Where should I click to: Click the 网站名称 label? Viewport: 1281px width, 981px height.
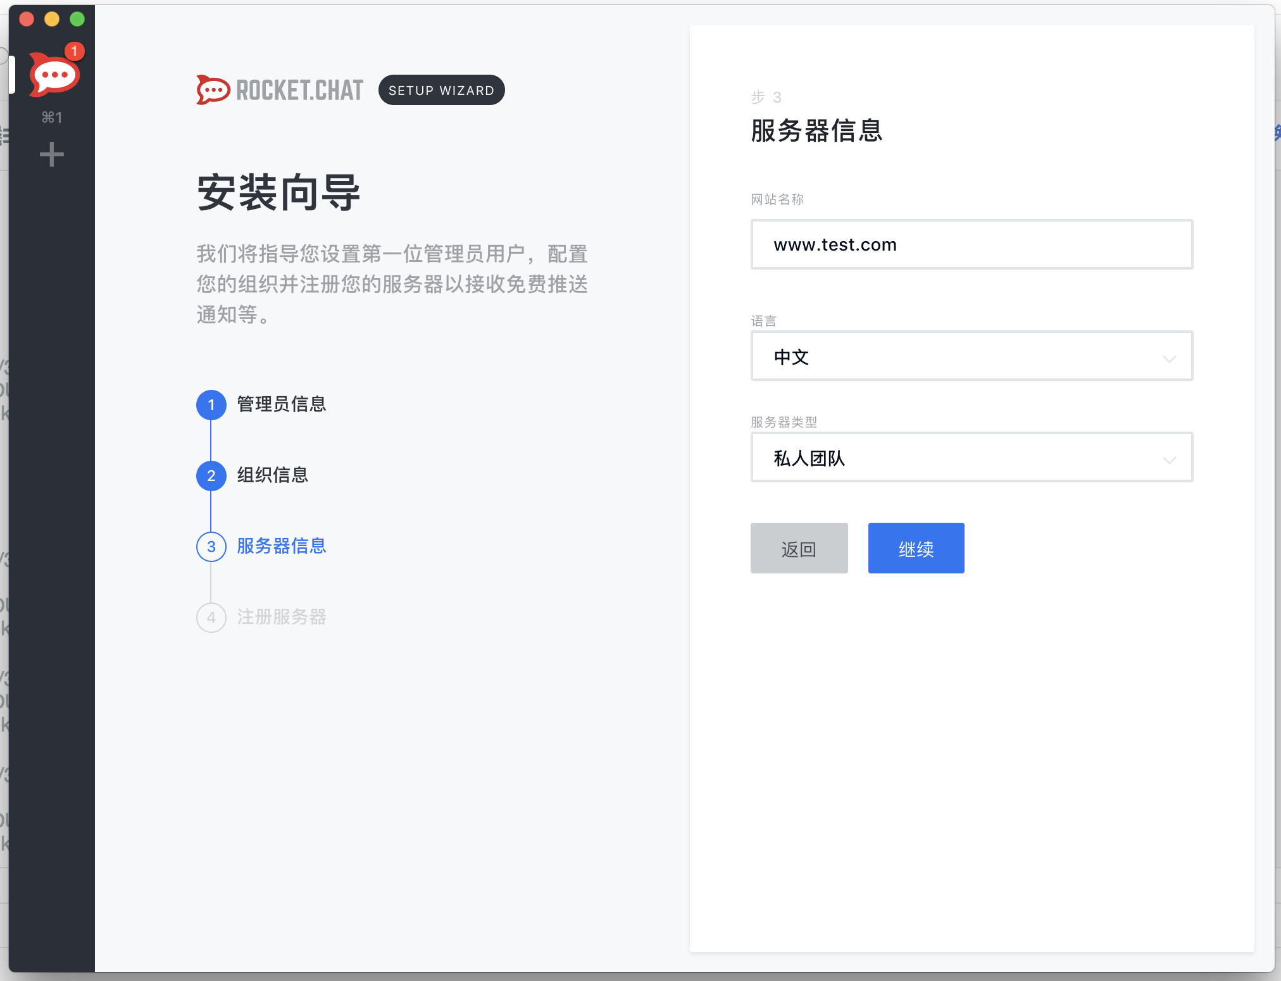[777, 199]
